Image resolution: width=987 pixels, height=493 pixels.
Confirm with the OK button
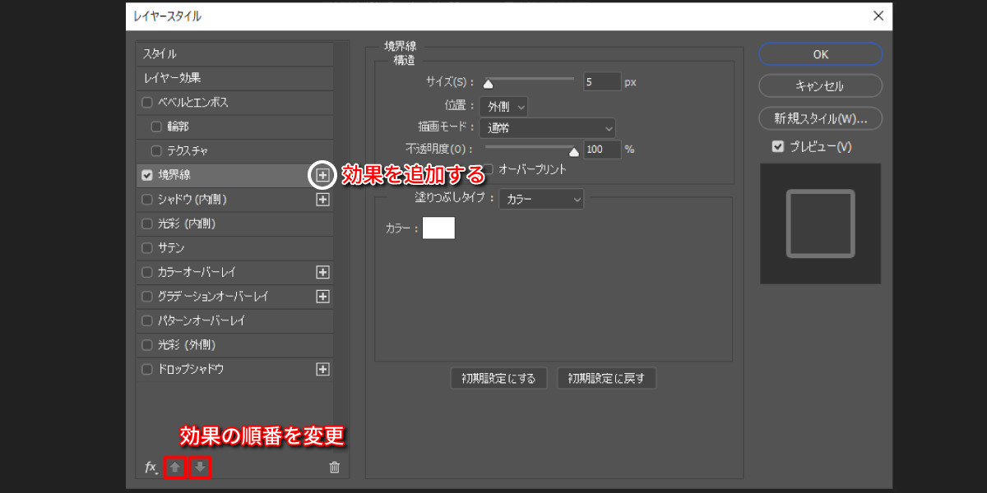coord(820,54)
